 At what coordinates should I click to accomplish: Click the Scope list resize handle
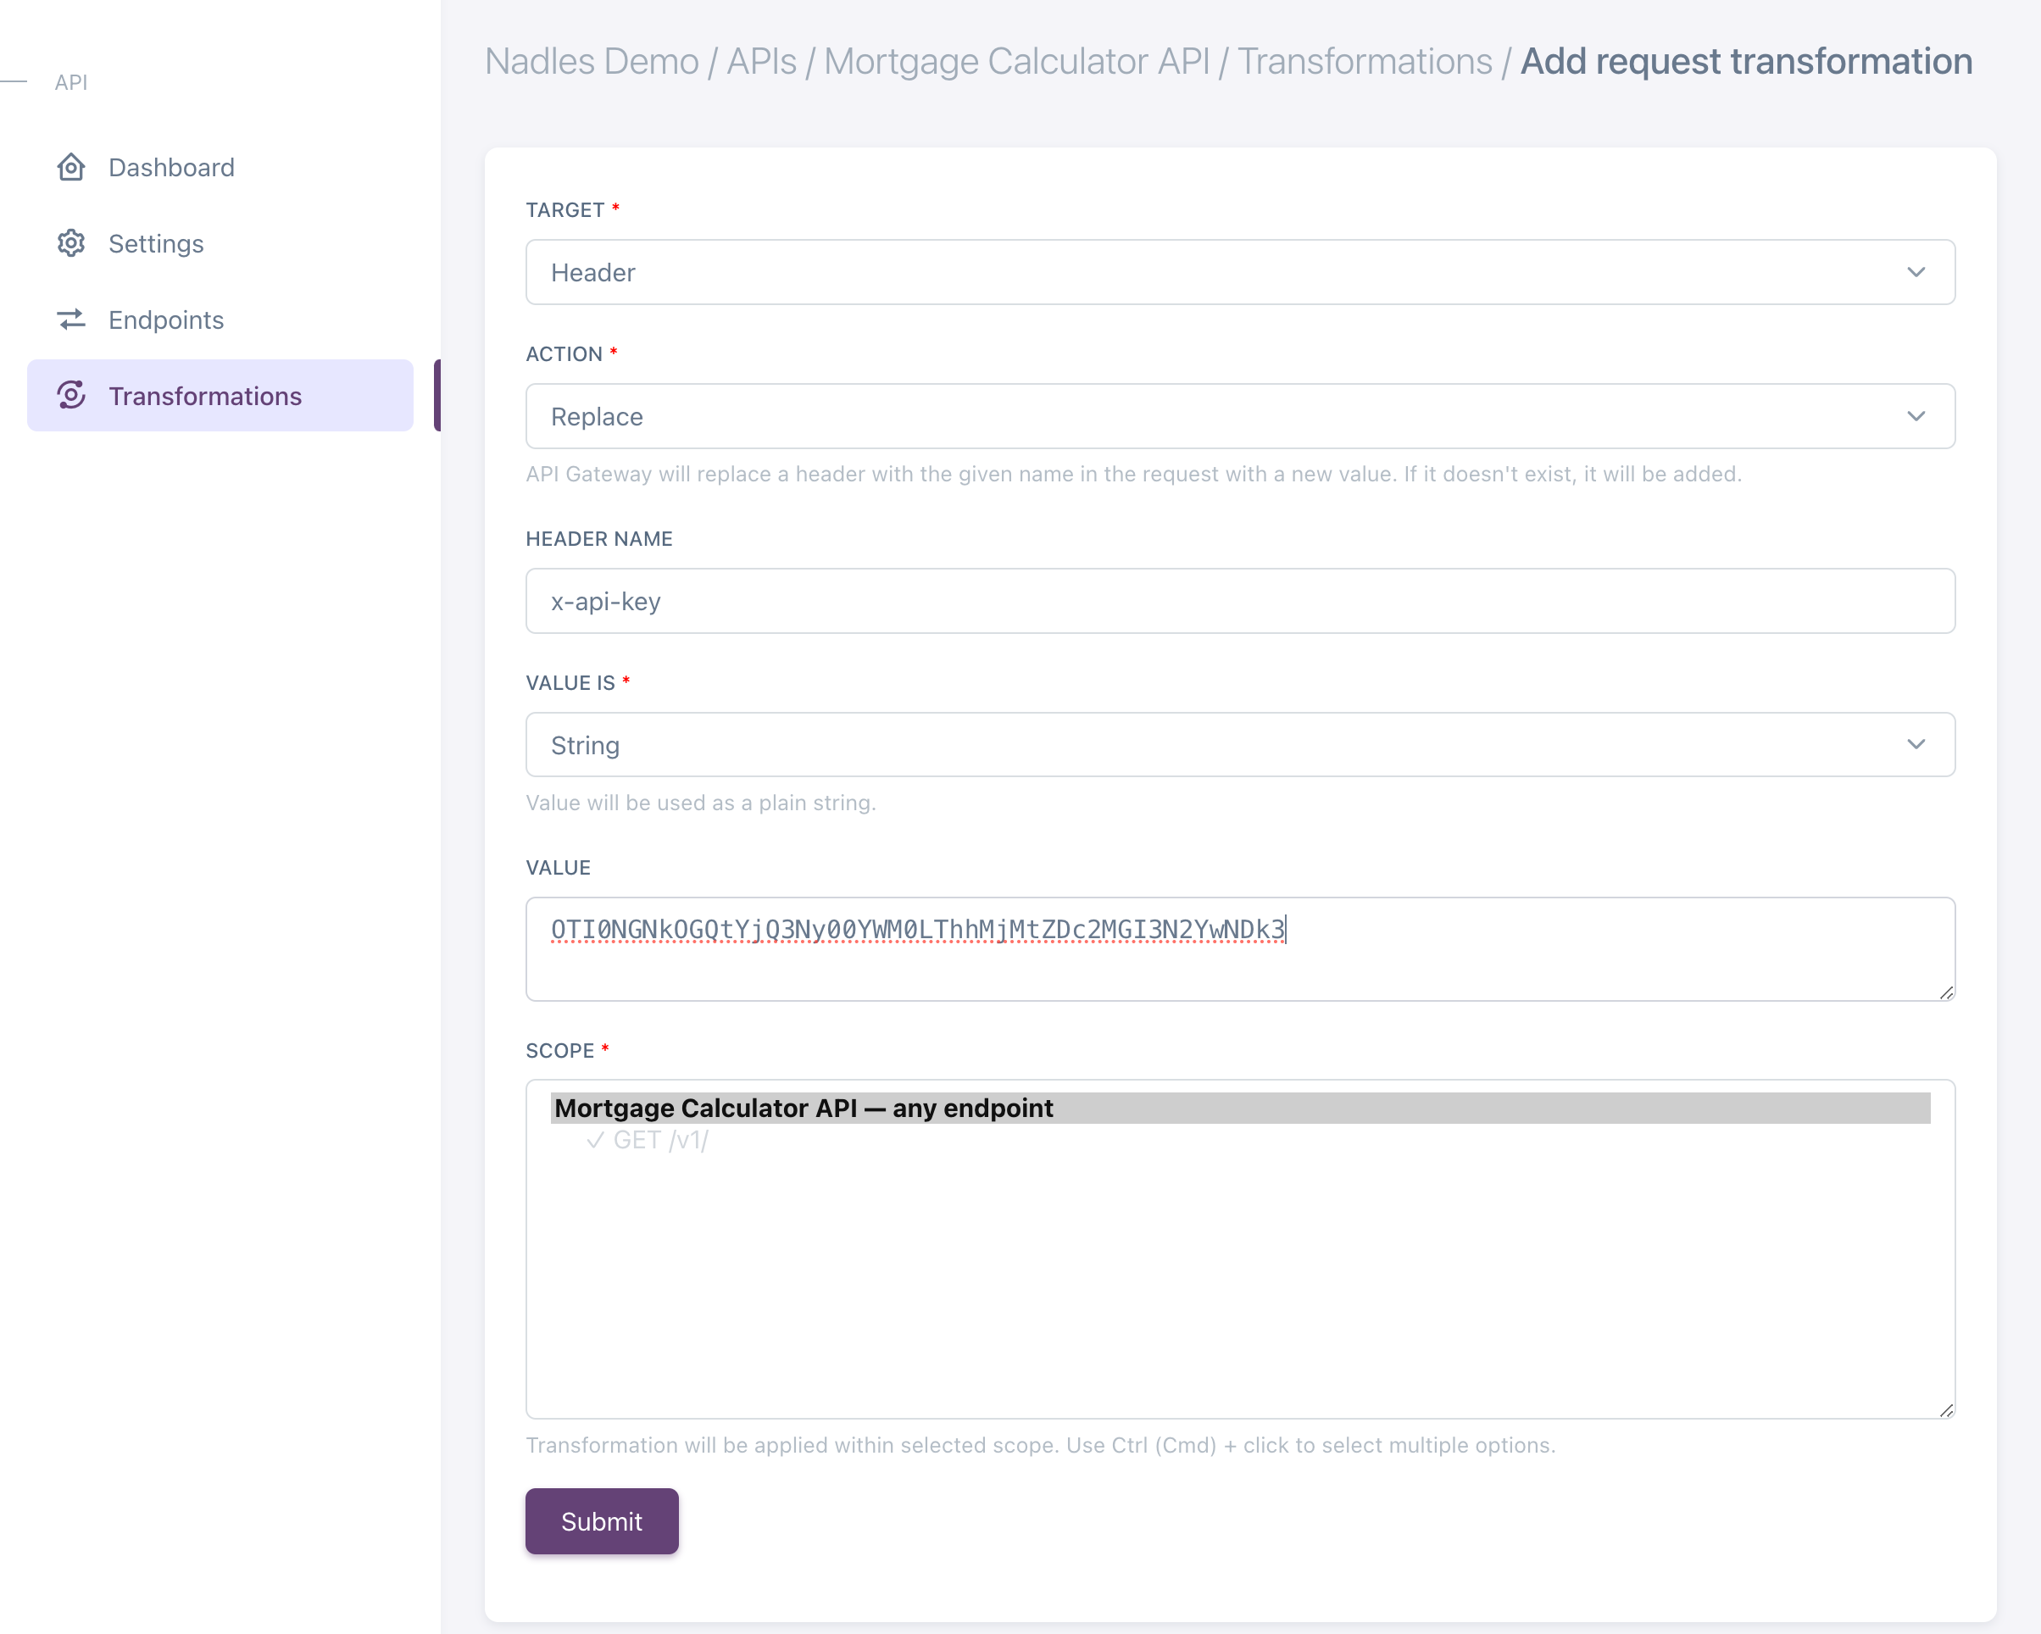tap(1945, 1409)
